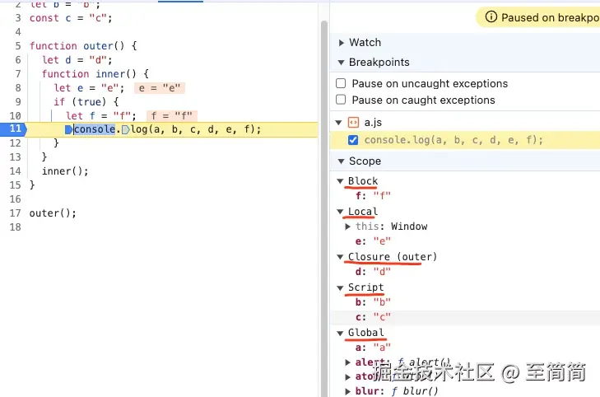Collapse the Block scope

click(x=340, y=181)
